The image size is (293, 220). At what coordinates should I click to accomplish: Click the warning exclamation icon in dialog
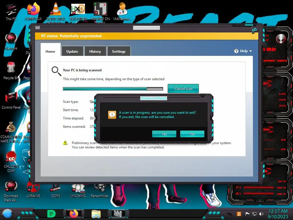[112, 115]
